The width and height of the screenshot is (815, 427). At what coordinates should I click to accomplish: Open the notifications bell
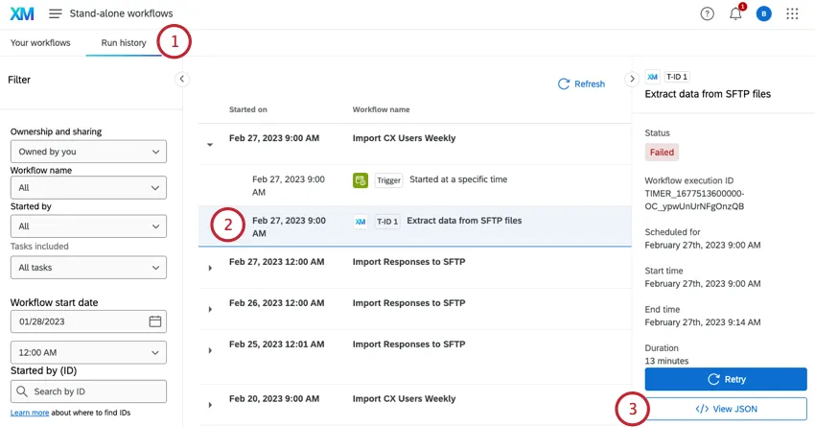pos(735,13)
